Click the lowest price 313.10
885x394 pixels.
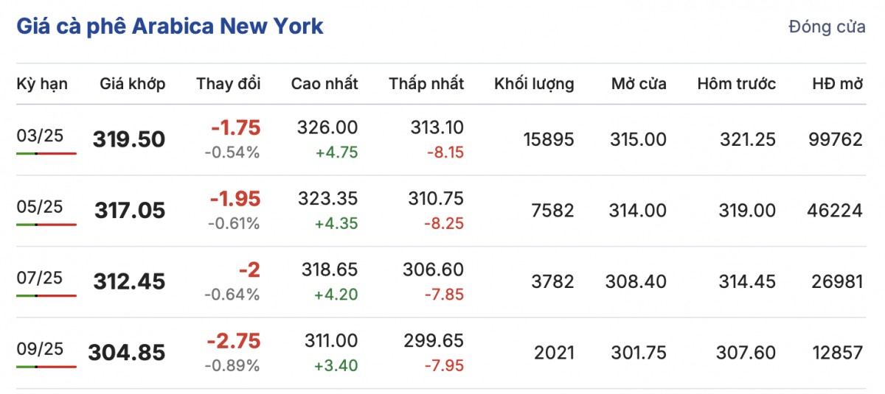tap(437, 127)
